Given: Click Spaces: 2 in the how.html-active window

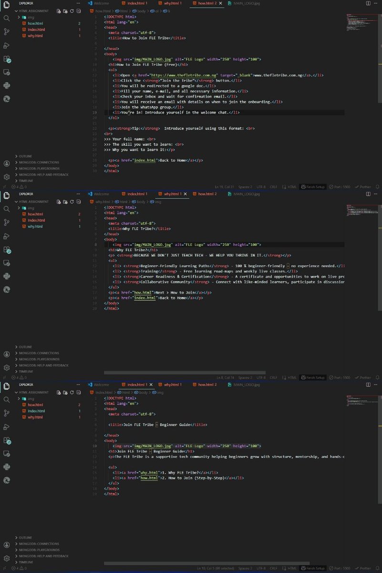Looking at the screenshot, I should click(x=245, y=187).
